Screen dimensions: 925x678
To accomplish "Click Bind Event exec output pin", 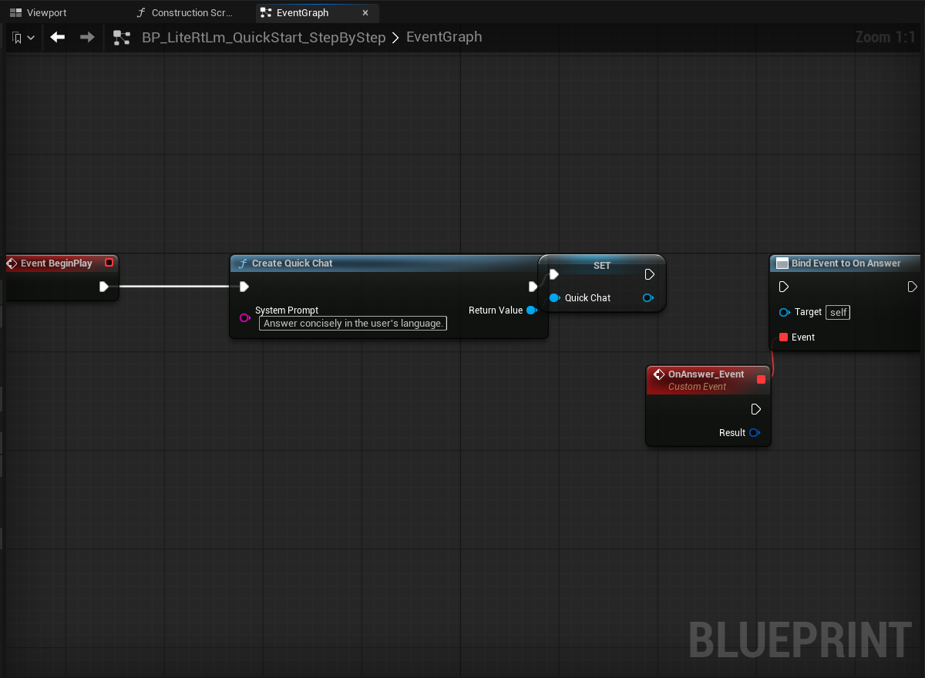I will point(913,287).
